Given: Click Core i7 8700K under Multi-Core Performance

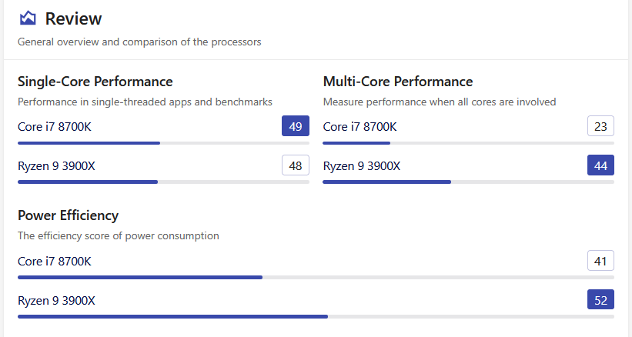Looking at the screenshot, I should pyautogui.click(x=360, y=127).
